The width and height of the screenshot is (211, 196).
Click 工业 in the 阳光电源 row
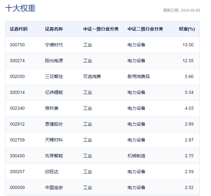click(88, 61)
